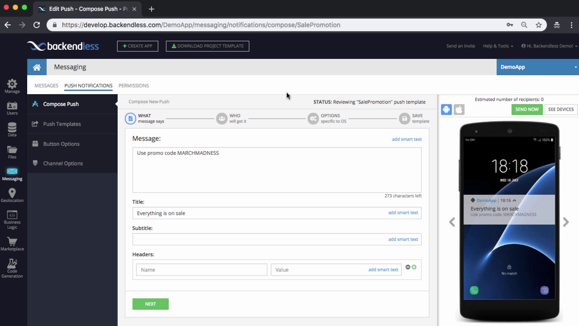Bookmark page with the star icon

539,25
